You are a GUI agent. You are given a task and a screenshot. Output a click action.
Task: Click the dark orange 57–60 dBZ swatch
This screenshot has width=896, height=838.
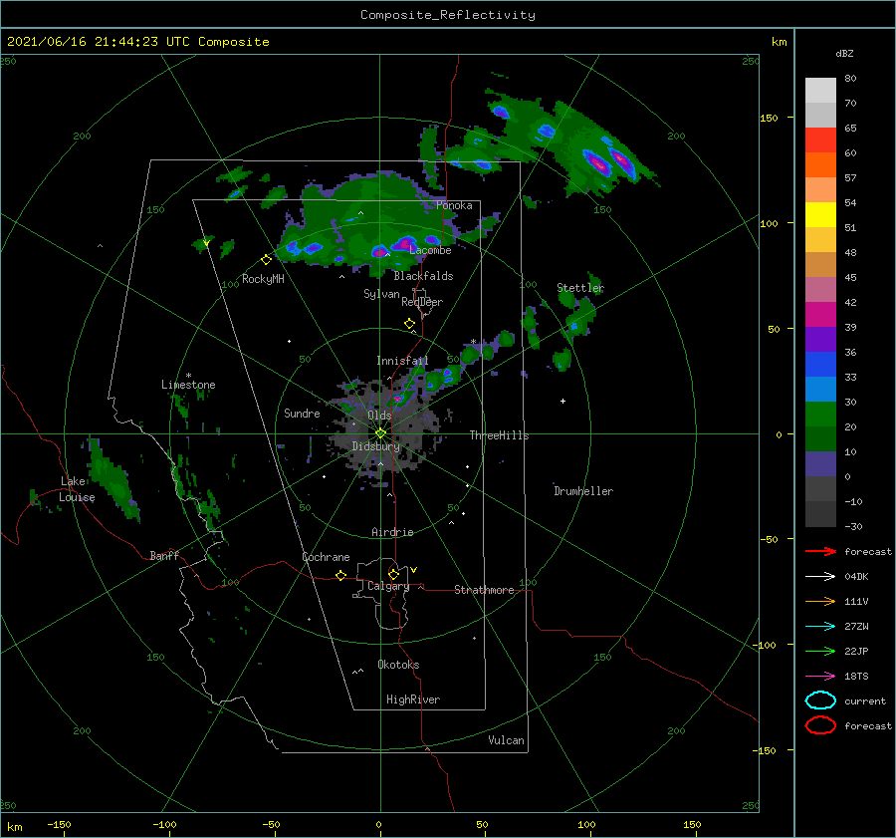pyautogui.click(x=820, y=164)
